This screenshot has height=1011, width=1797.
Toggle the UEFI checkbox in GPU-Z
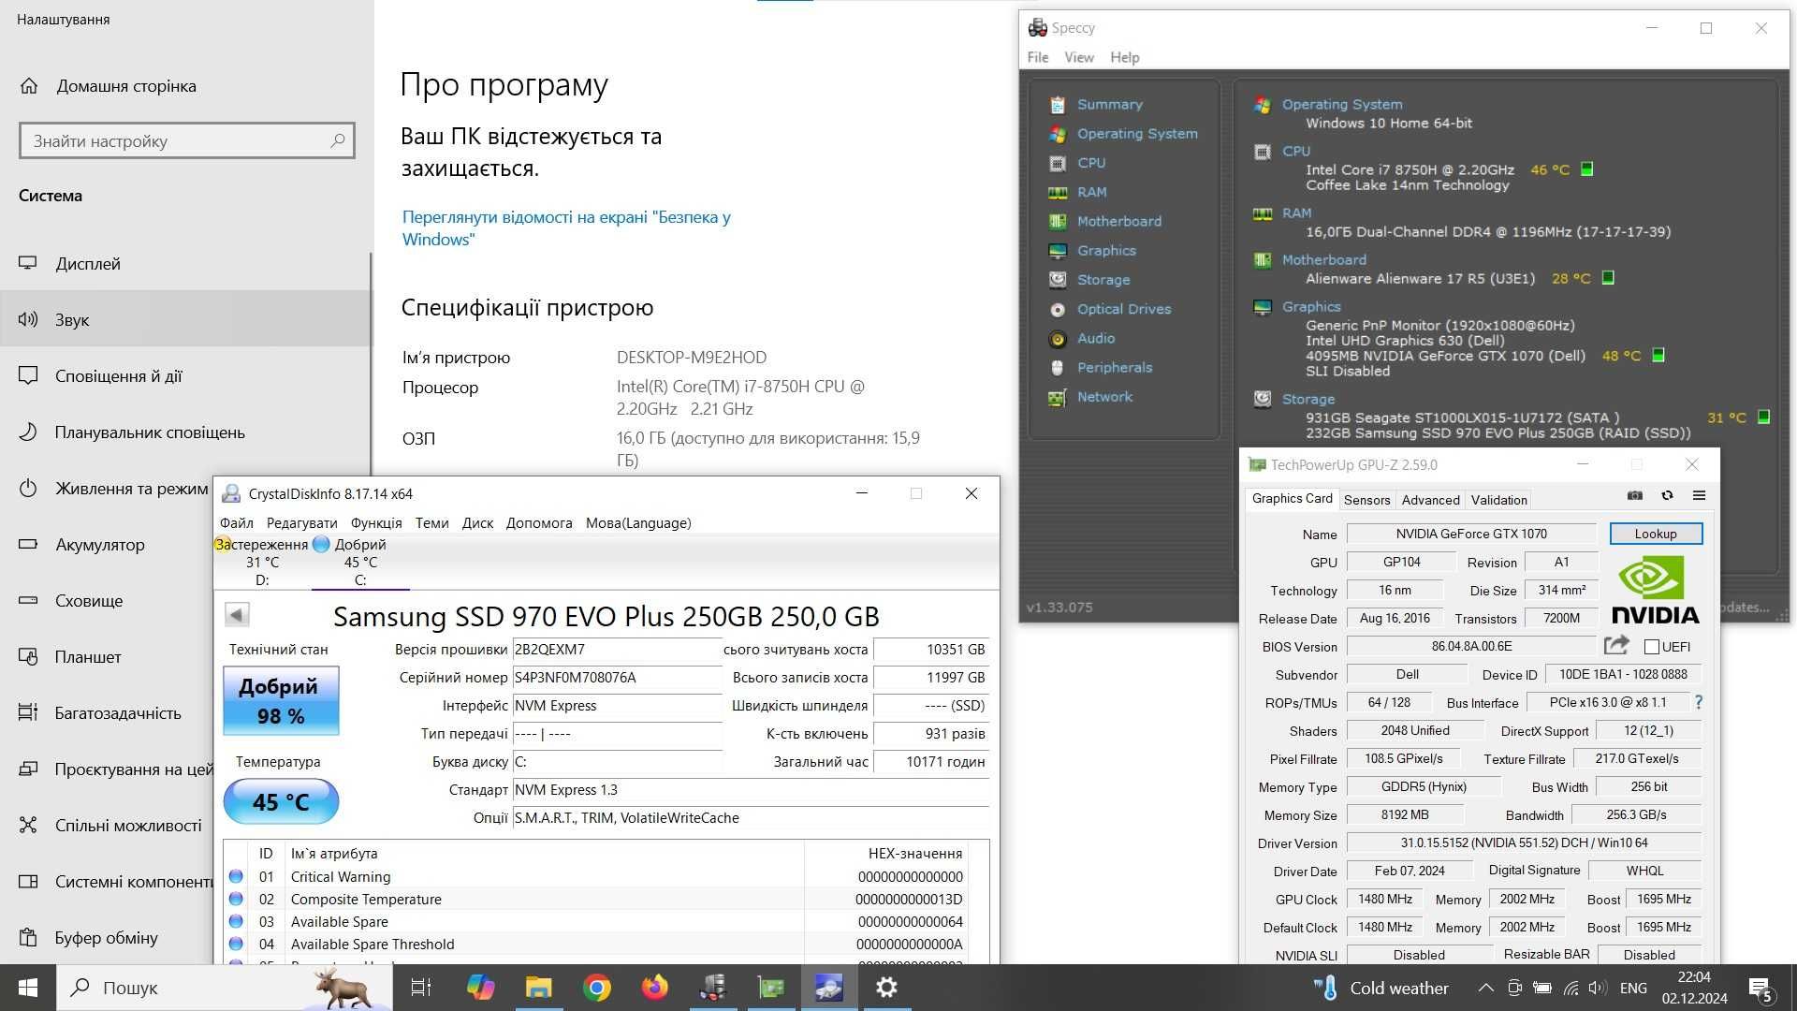1652,647
